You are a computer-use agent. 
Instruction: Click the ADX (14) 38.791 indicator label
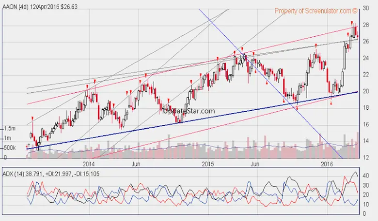click(x=51, y=174)
